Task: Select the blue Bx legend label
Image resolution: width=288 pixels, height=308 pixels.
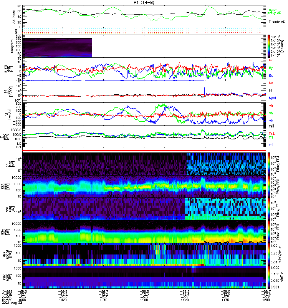Action: (x=271, y=75)
